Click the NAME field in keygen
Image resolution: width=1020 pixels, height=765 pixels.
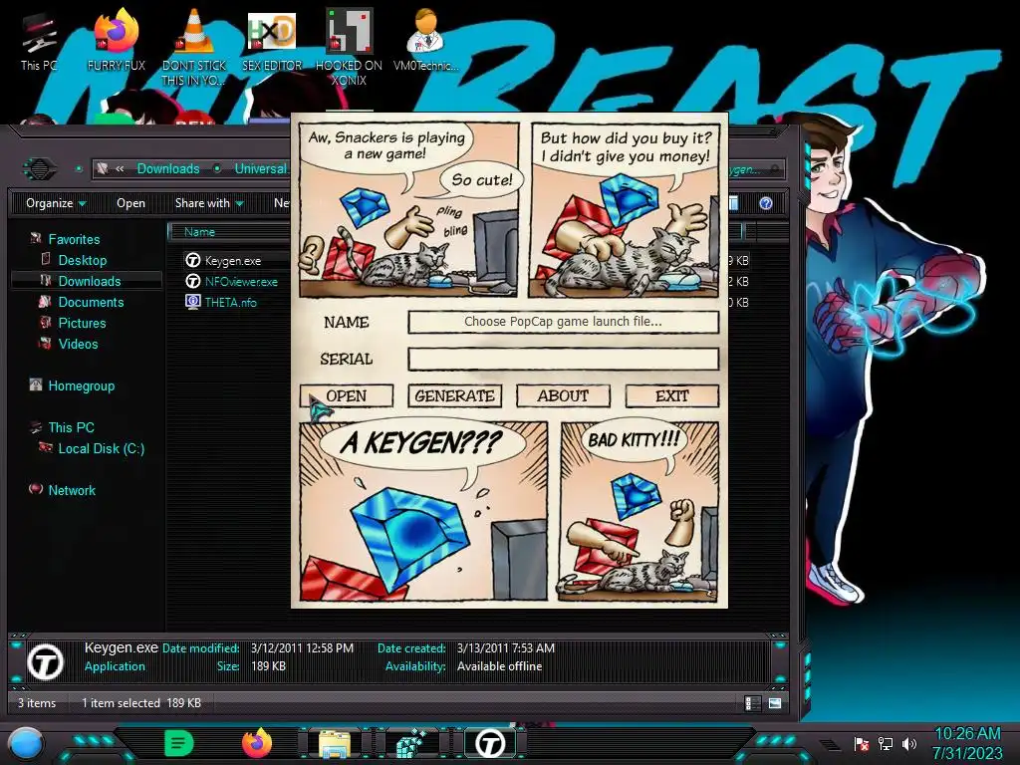tap(564, 322)
